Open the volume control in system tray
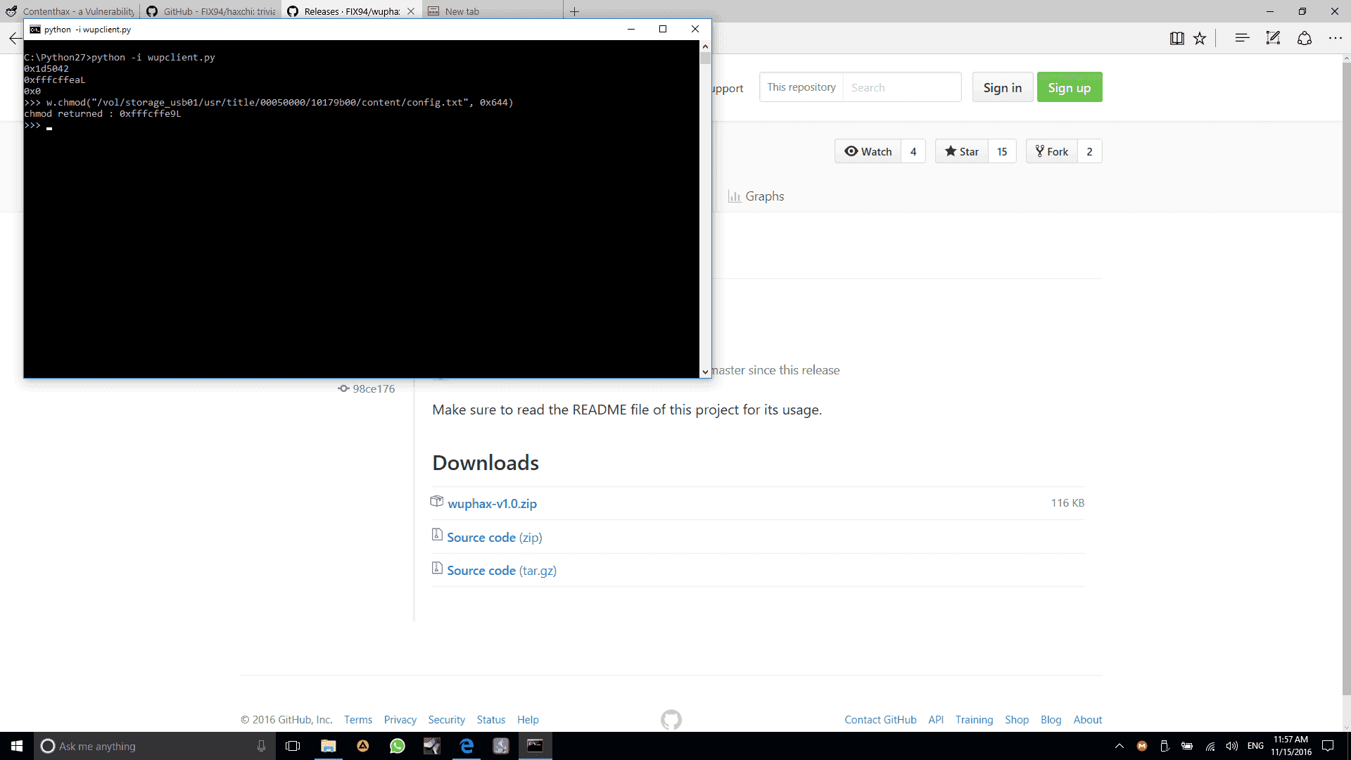This screenshot has width=1351, height=760. point(1232,746)
